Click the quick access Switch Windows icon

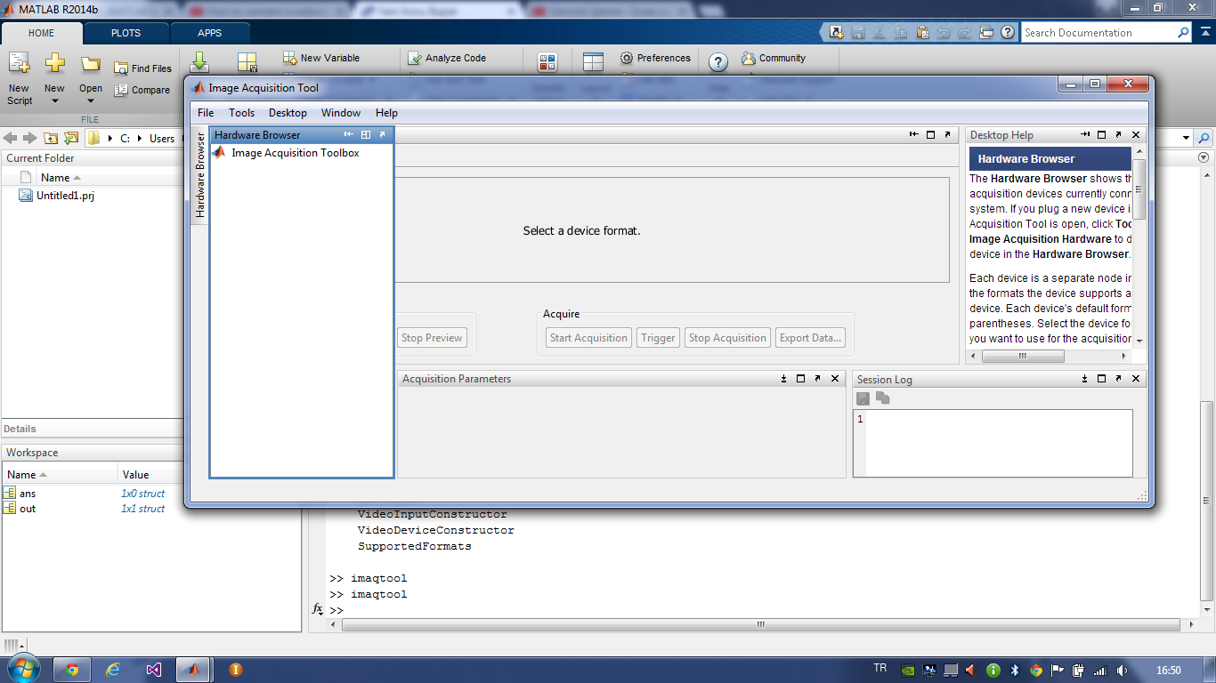(x=986, y=33)
